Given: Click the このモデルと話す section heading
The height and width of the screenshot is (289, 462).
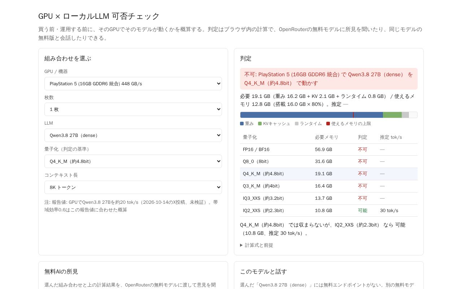Looking at the screenshot, I should click(263, 272).
